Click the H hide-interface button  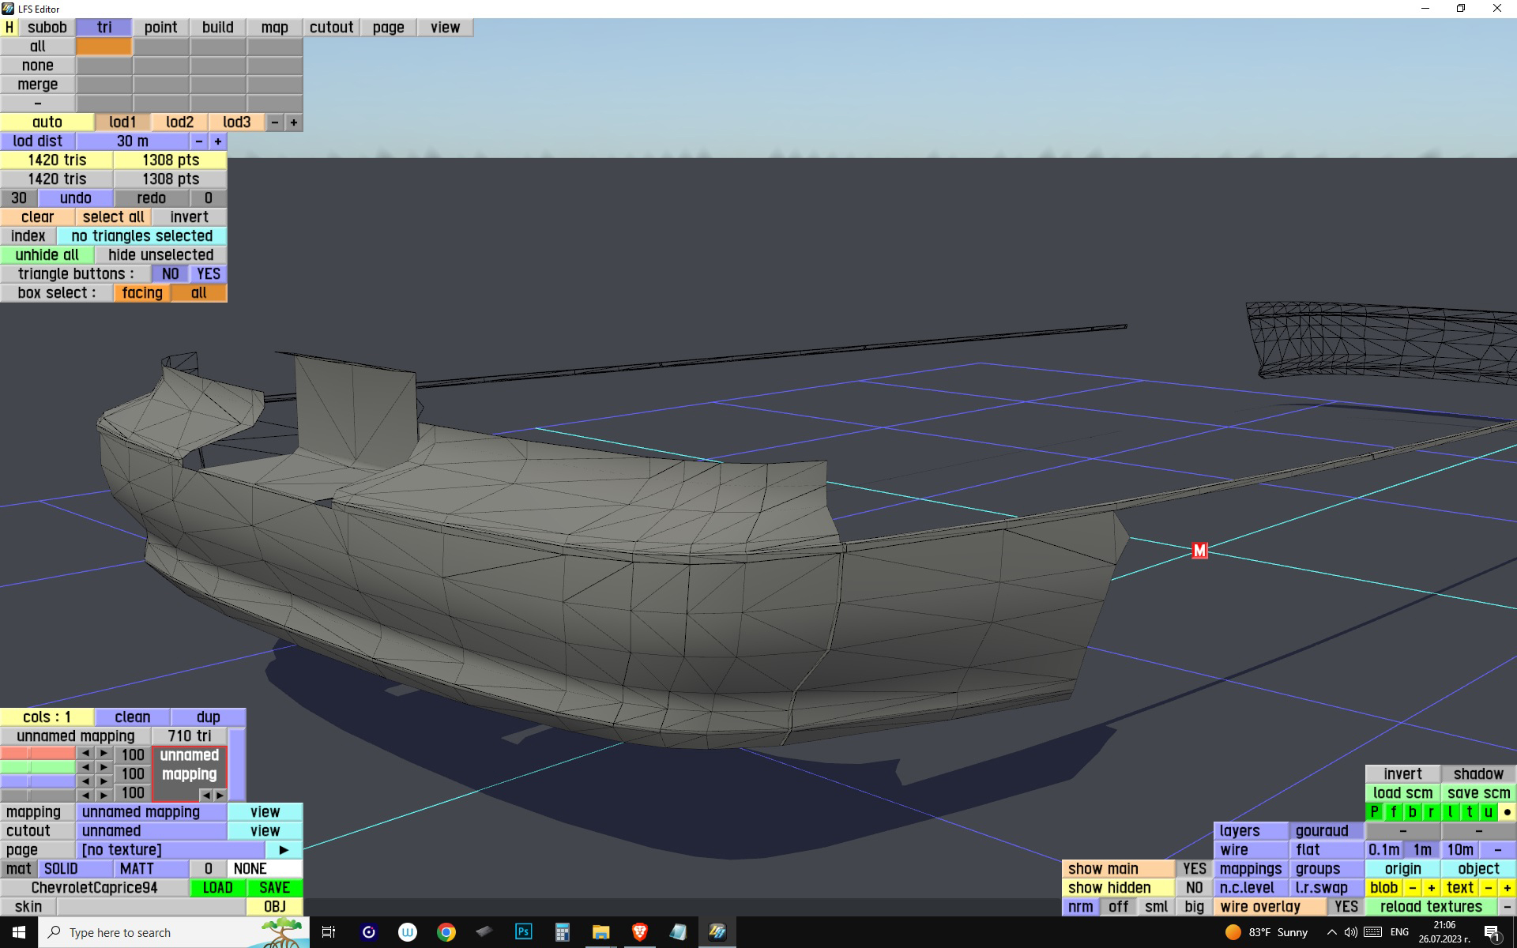point(9,27)
